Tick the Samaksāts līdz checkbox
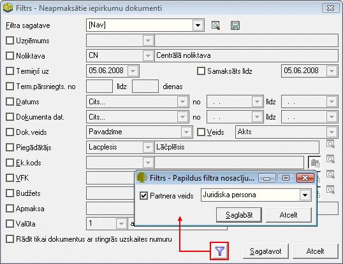Screen dimensions: 343x264 tap(201, 71)
